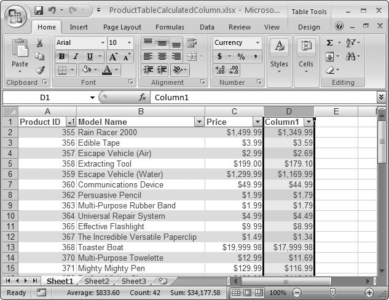Image resolution: width=389 pixels, height=300 pixels.
Task: Open Sort & Filter options
Action: (350, 42)
